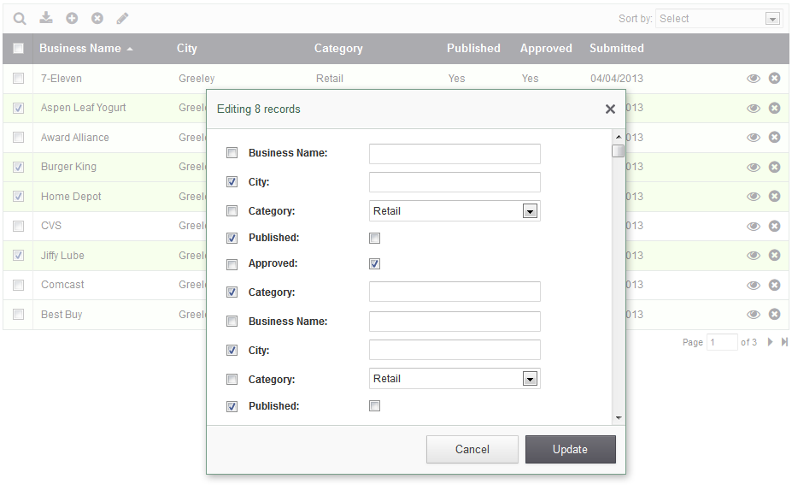Click the dialog scrollbar down arrow
Screen dimensions: 792x502
click(x=618, y=418)
